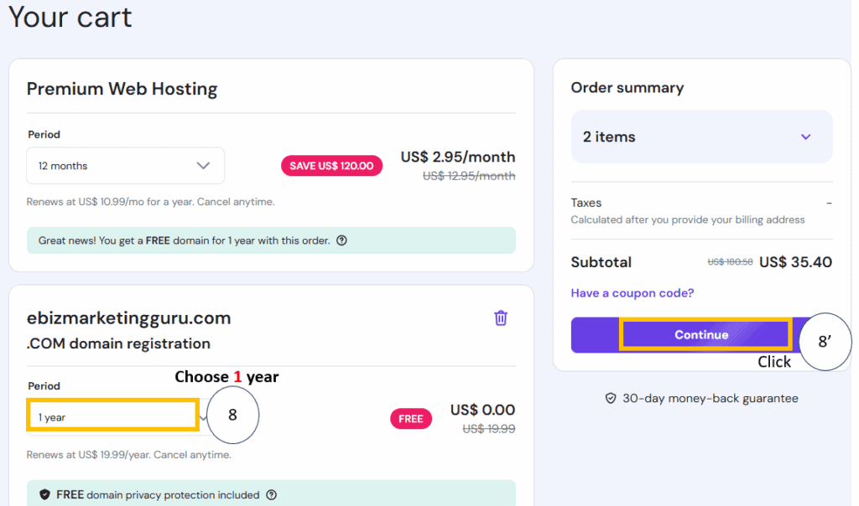
Task: Click the purple chevron beside 2 items
Action: 805,137
